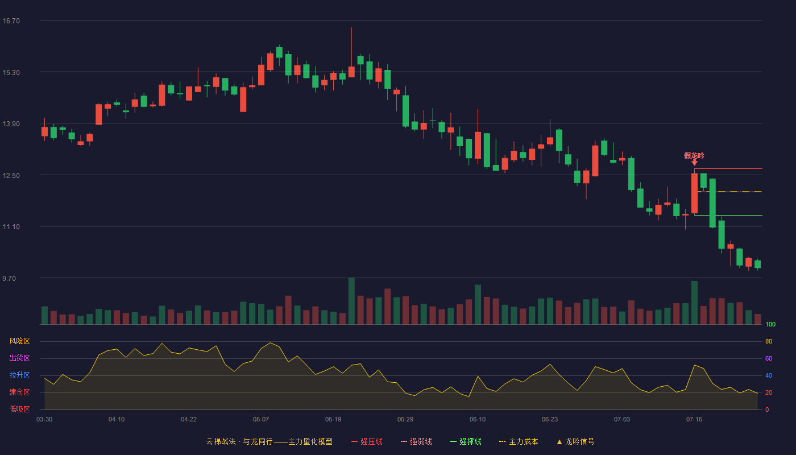The height and width of the screenshot is (455, 796).
Task: Click the 06-23 date label
Action: point(550,419)
